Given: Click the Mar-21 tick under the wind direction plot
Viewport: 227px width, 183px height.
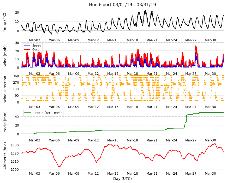Looking at the screenshot, I should tap(152, 107).
